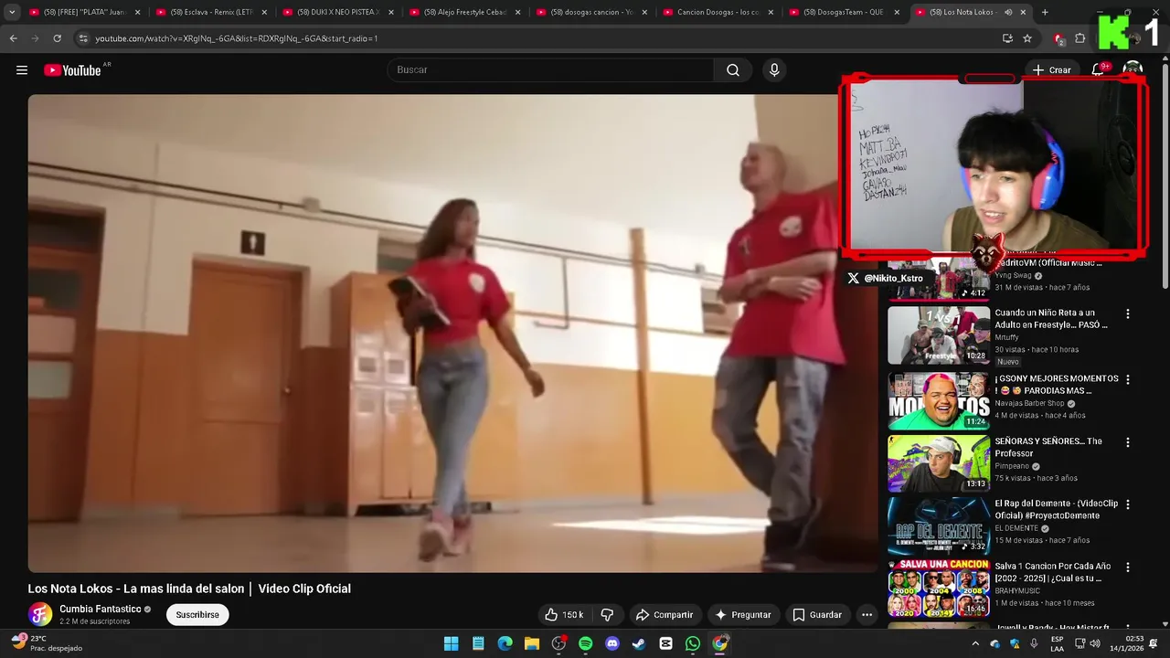1170x658 pixels.
Task: Open the Cumbia Fantastico channel name
Action: tap(100, 609)
